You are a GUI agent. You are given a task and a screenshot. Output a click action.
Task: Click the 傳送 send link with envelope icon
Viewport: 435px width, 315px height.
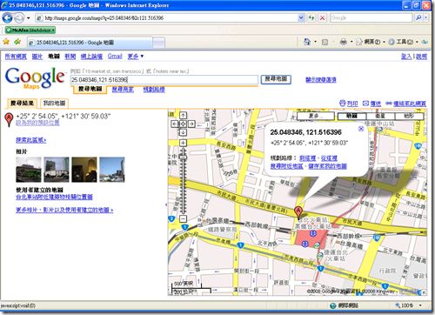click(x=372, y=104)
